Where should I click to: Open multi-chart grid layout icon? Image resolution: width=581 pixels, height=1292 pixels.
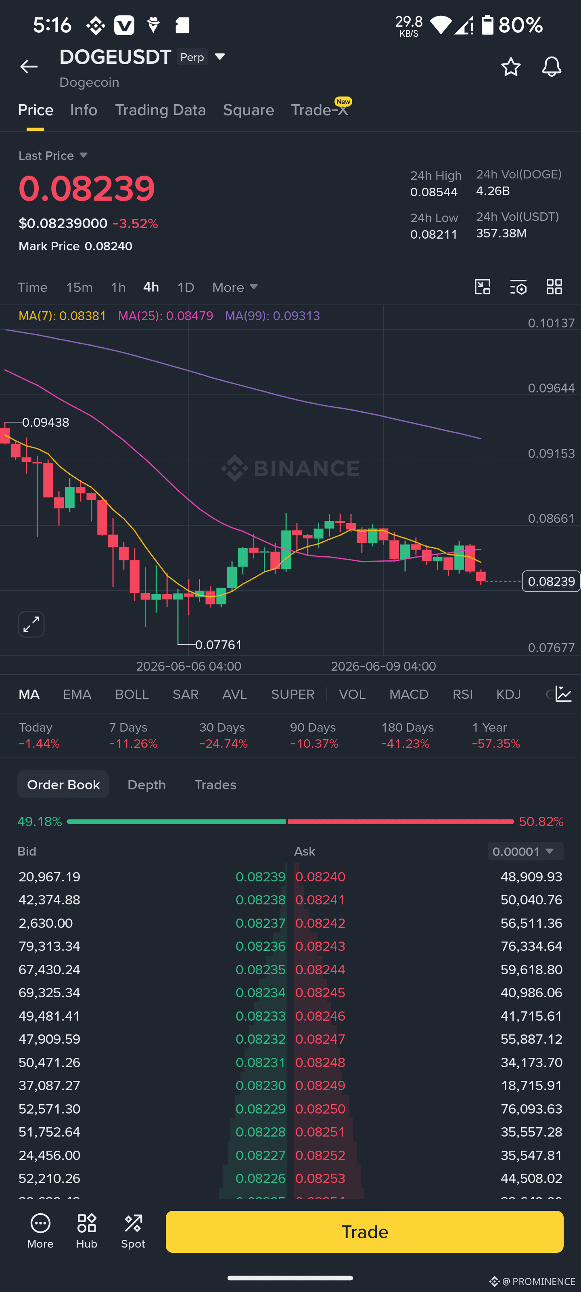tap(554, 287)
